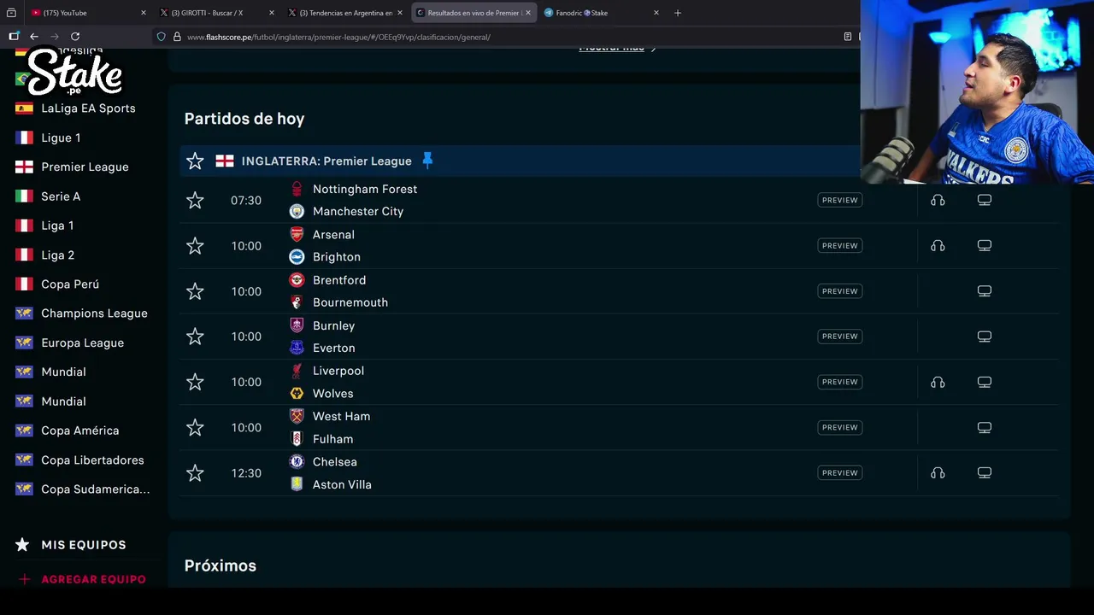Image resolution: width=1094 pixels, height=615 pixels.
Task: Click the Aston Villa team name
Action: coord(342,484)
